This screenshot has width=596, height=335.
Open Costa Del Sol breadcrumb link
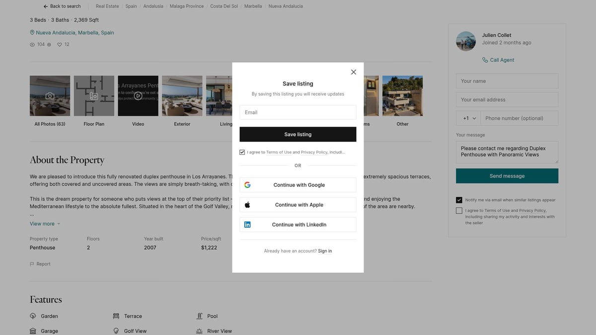(x=224, y=6)
